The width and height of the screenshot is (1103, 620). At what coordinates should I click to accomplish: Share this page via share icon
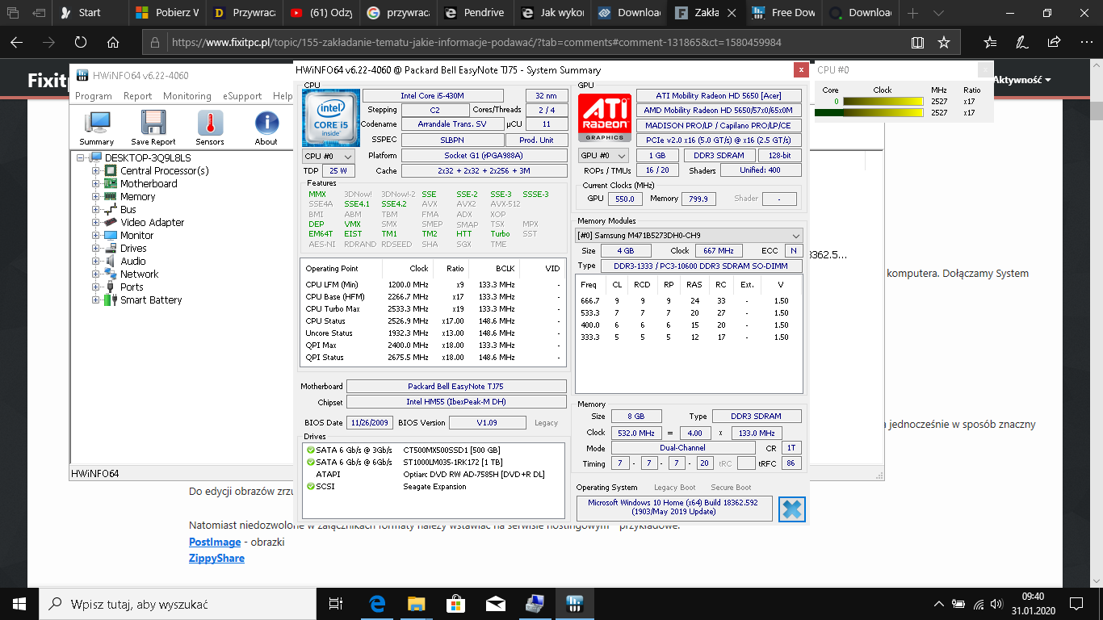click(1054, 43)
